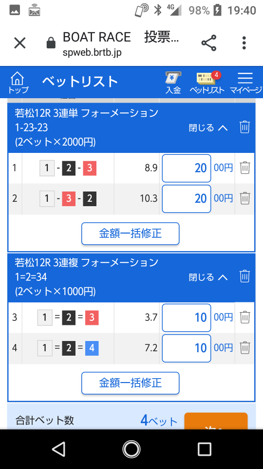Image resolution: width=263 pixels, height=469 pixels.
Task: Delete the entire 3連単 formation group
Action: [244, 127]
